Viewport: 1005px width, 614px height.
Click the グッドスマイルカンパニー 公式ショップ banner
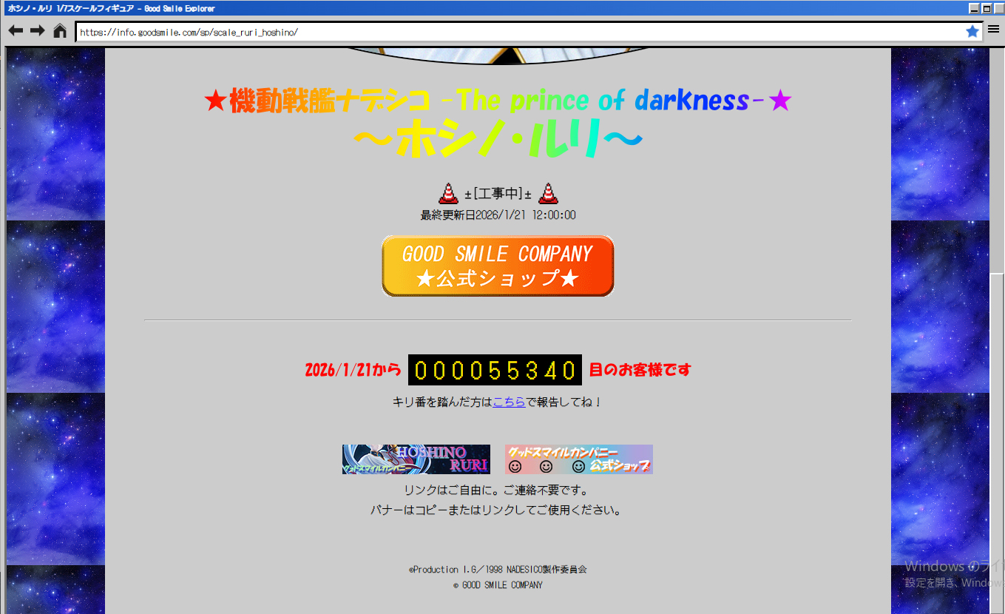579,459
